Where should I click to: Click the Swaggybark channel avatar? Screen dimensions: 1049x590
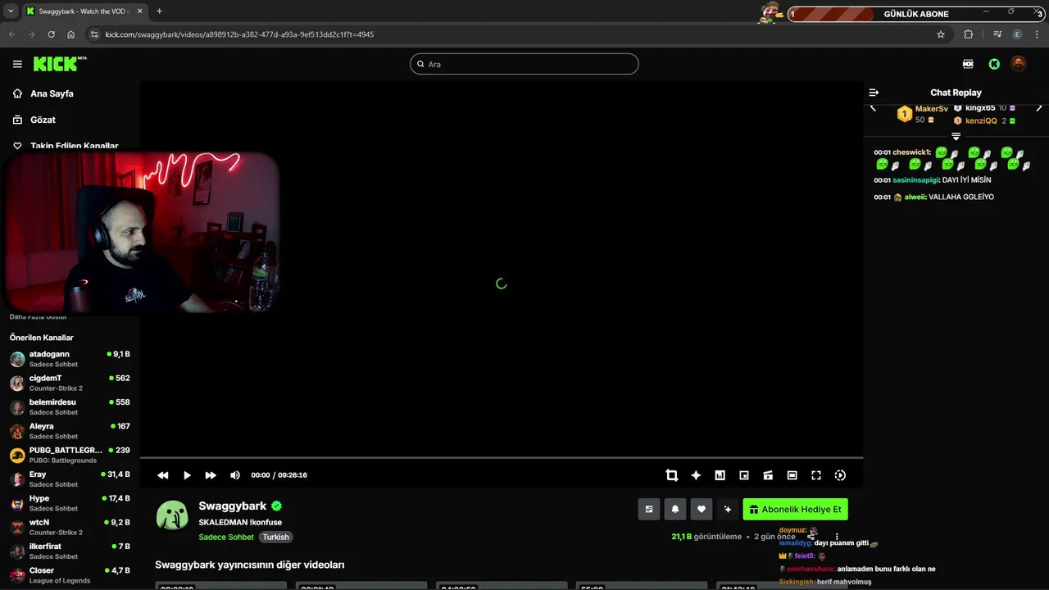click(x=172, y=515)
